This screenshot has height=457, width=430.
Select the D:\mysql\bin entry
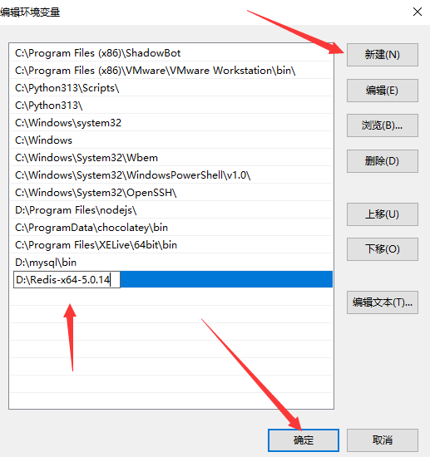click(x=171, y=263)
